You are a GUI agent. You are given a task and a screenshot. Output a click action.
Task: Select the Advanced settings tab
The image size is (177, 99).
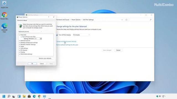point(22,20)
